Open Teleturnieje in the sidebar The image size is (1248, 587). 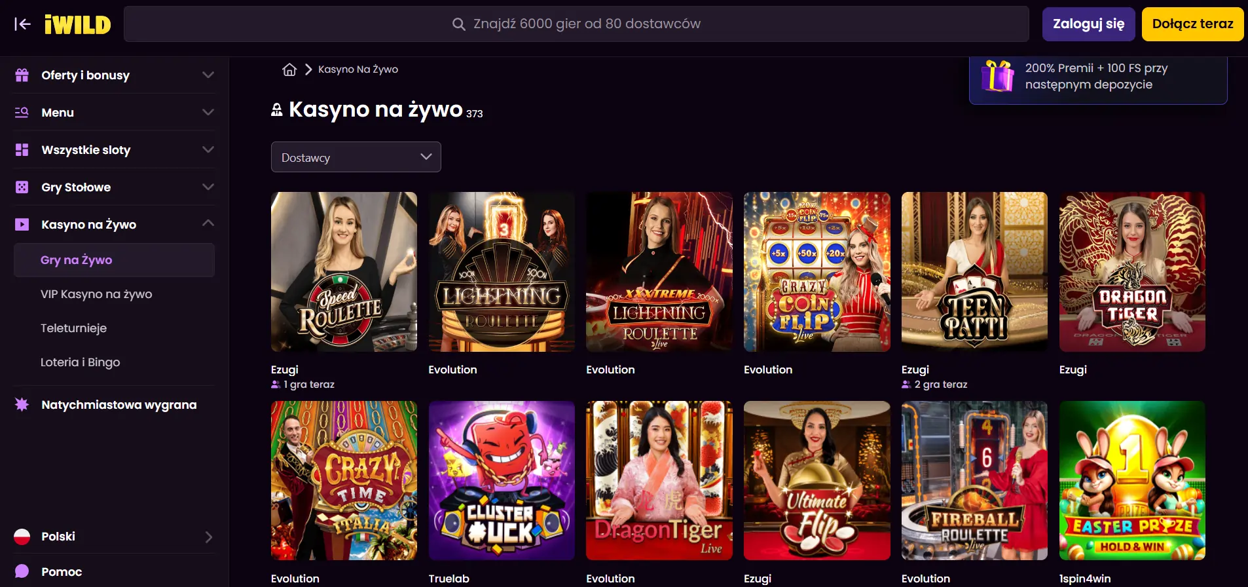[x=73, y=328]
